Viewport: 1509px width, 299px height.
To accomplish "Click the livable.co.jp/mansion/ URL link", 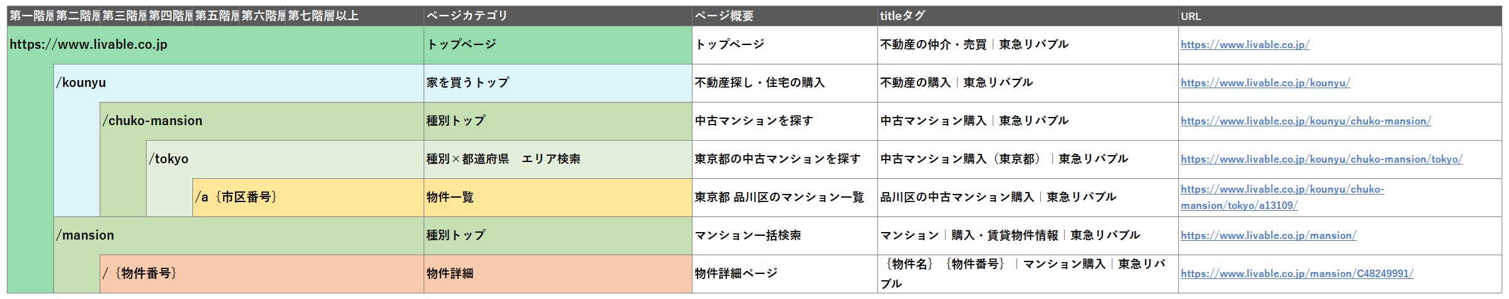I will (x=1268, y=236).
